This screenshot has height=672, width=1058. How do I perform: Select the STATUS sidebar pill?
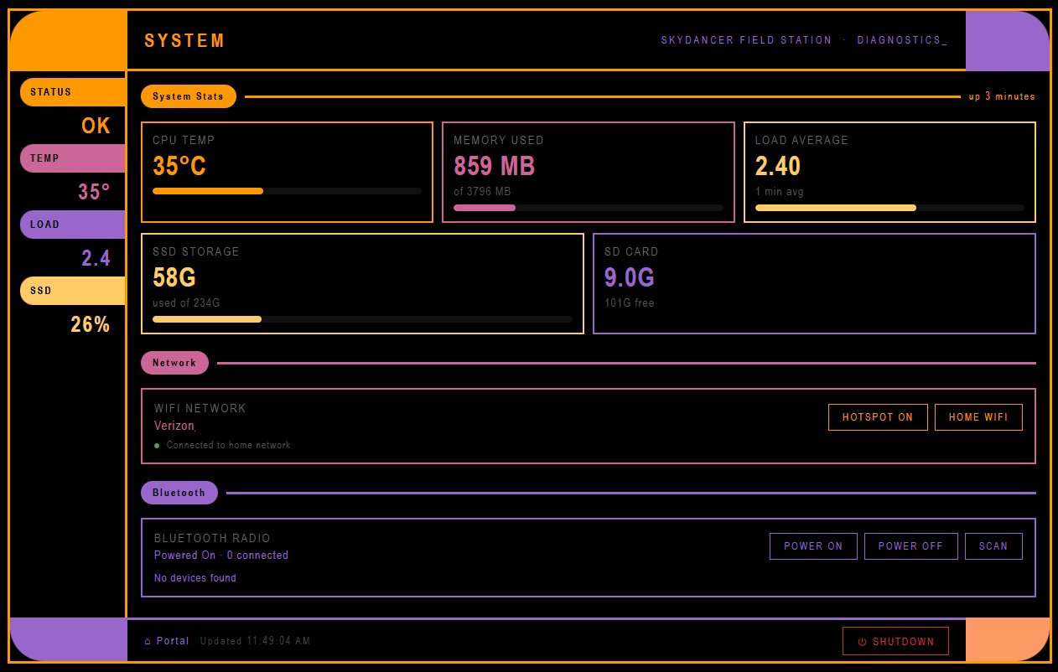72,92
